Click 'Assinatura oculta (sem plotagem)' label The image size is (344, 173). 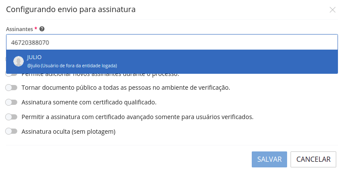tap(69, 132)
